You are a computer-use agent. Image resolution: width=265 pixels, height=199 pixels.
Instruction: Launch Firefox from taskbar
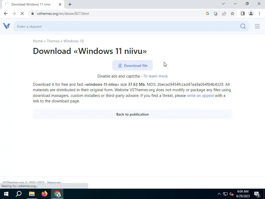point(45,194)
